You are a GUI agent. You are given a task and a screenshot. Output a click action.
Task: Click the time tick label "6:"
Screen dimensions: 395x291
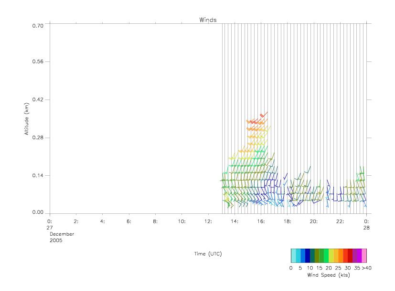pyautogui.click(x=129, y=221)
